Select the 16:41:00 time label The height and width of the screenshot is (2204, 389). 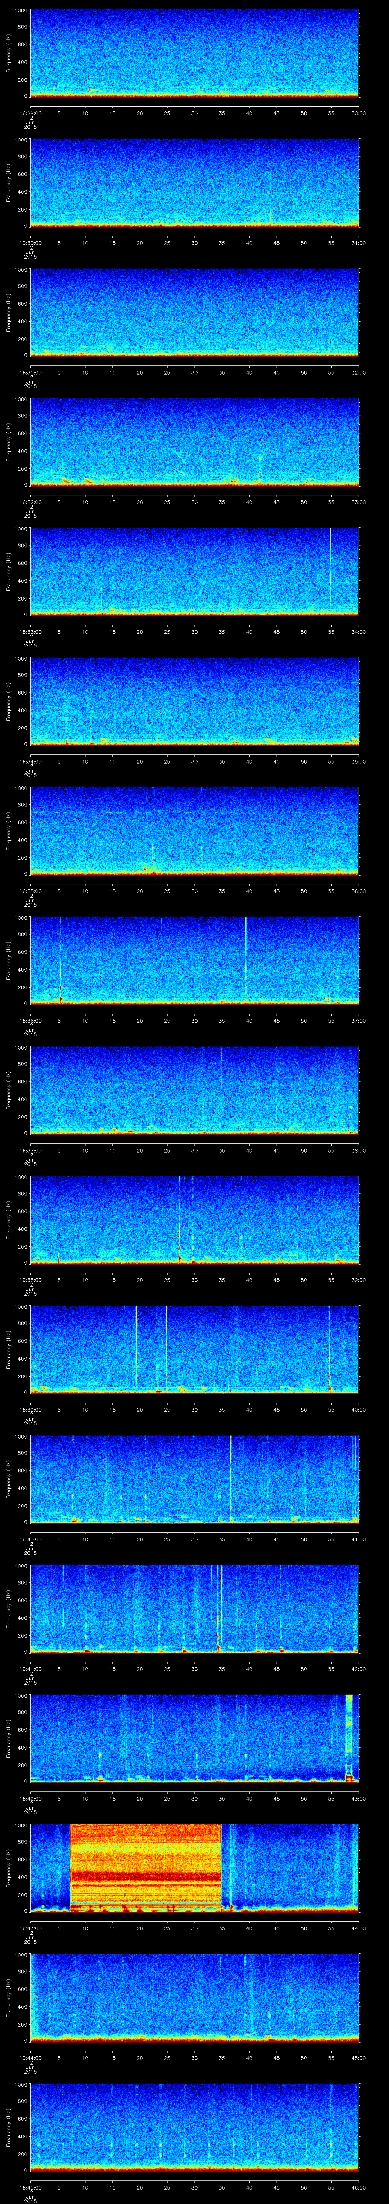pos(30,1668)
